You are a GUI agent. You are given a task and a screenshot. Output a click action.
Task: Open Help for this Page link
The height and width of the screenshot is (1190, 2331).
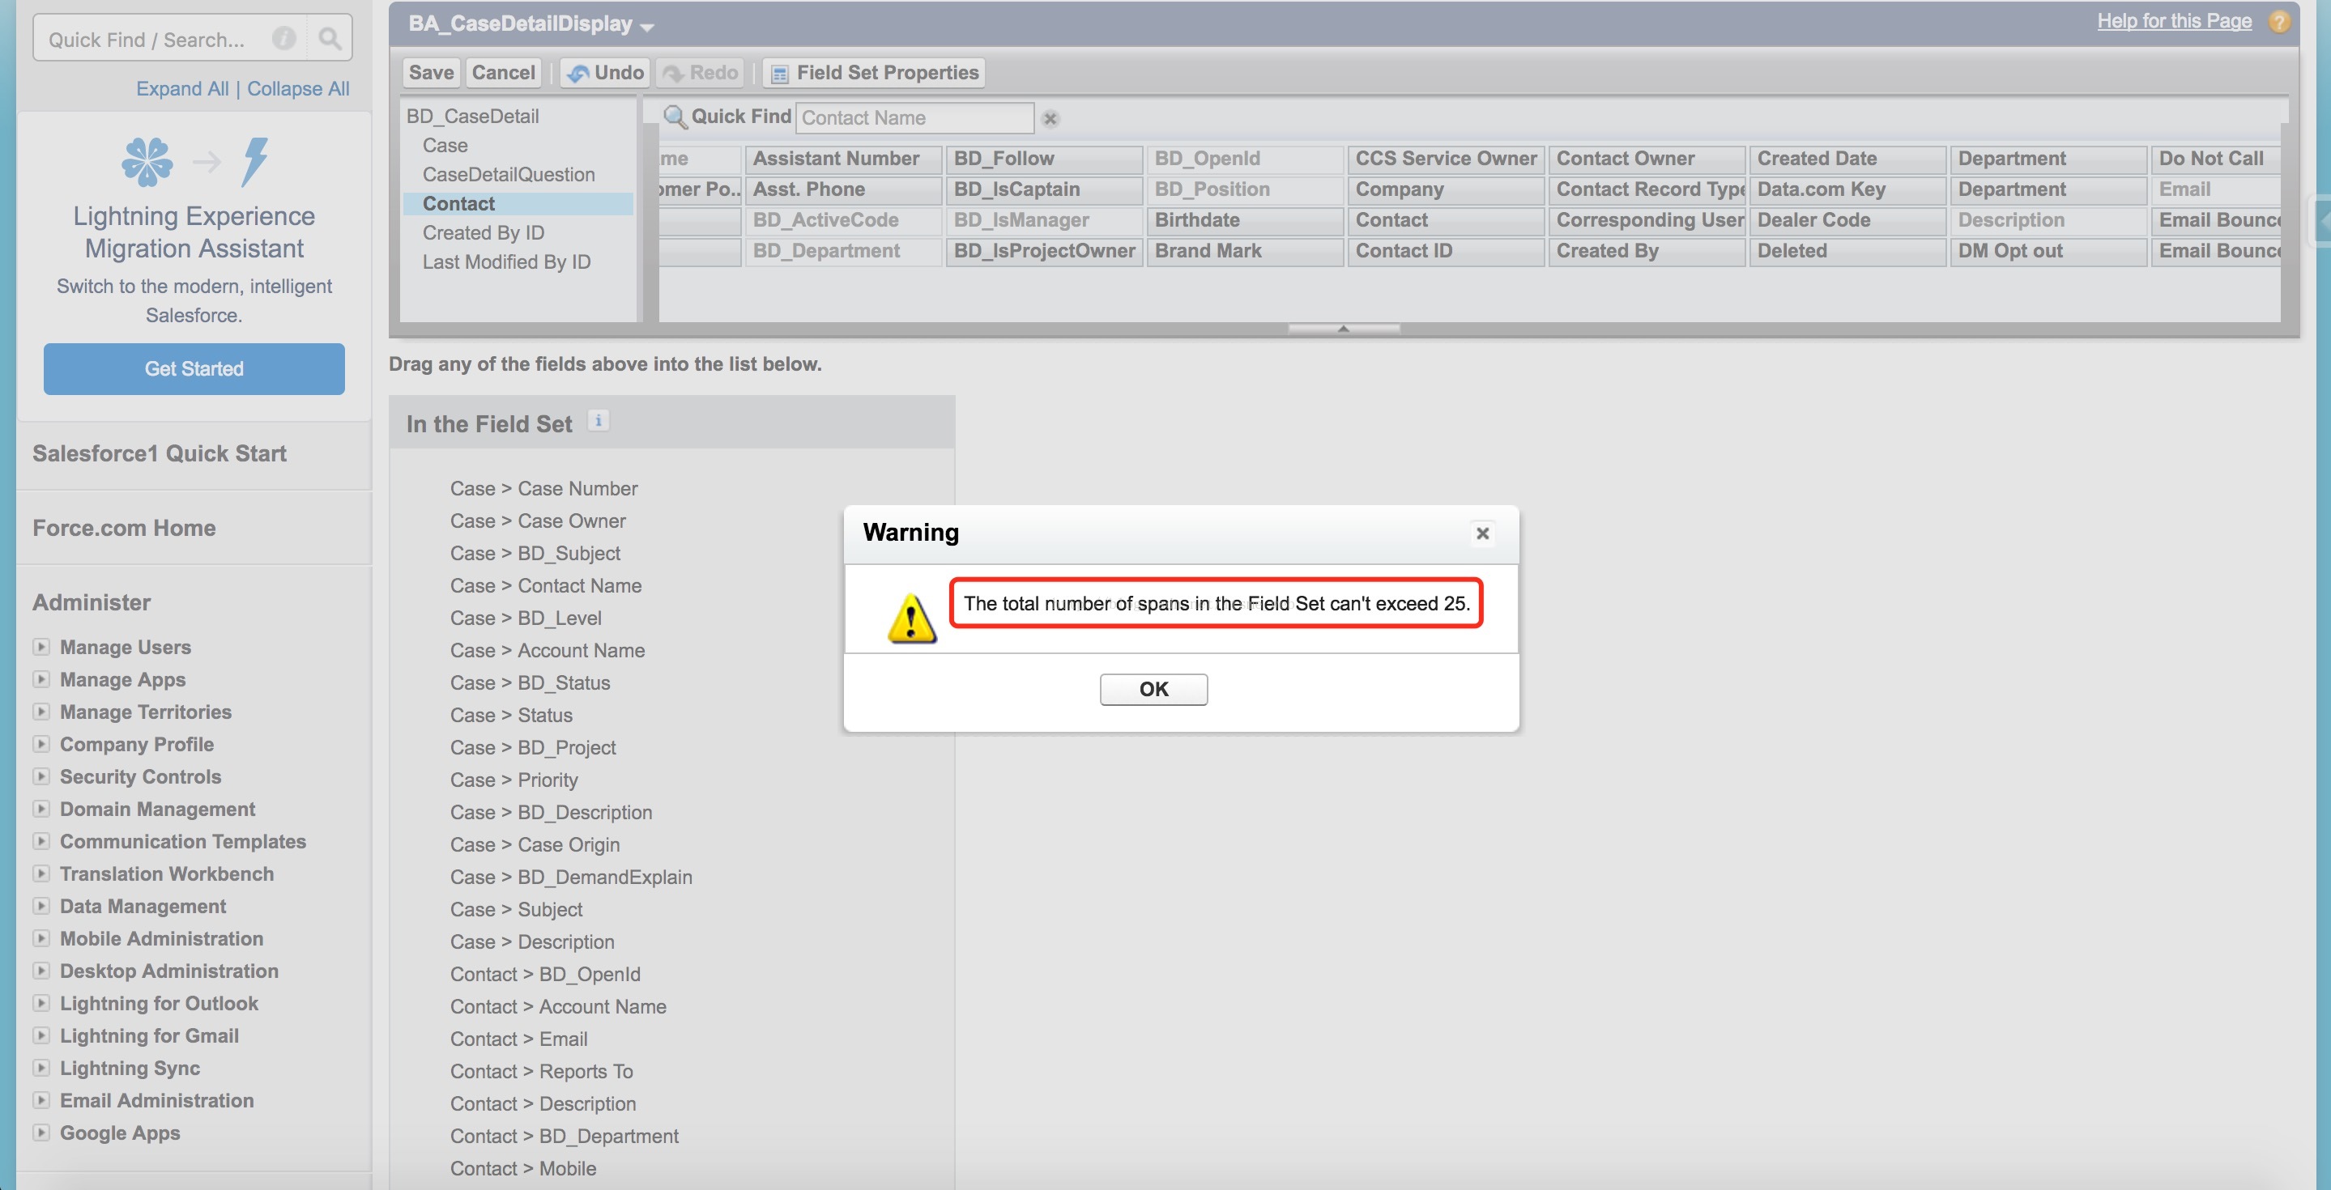coord(2175,21)
